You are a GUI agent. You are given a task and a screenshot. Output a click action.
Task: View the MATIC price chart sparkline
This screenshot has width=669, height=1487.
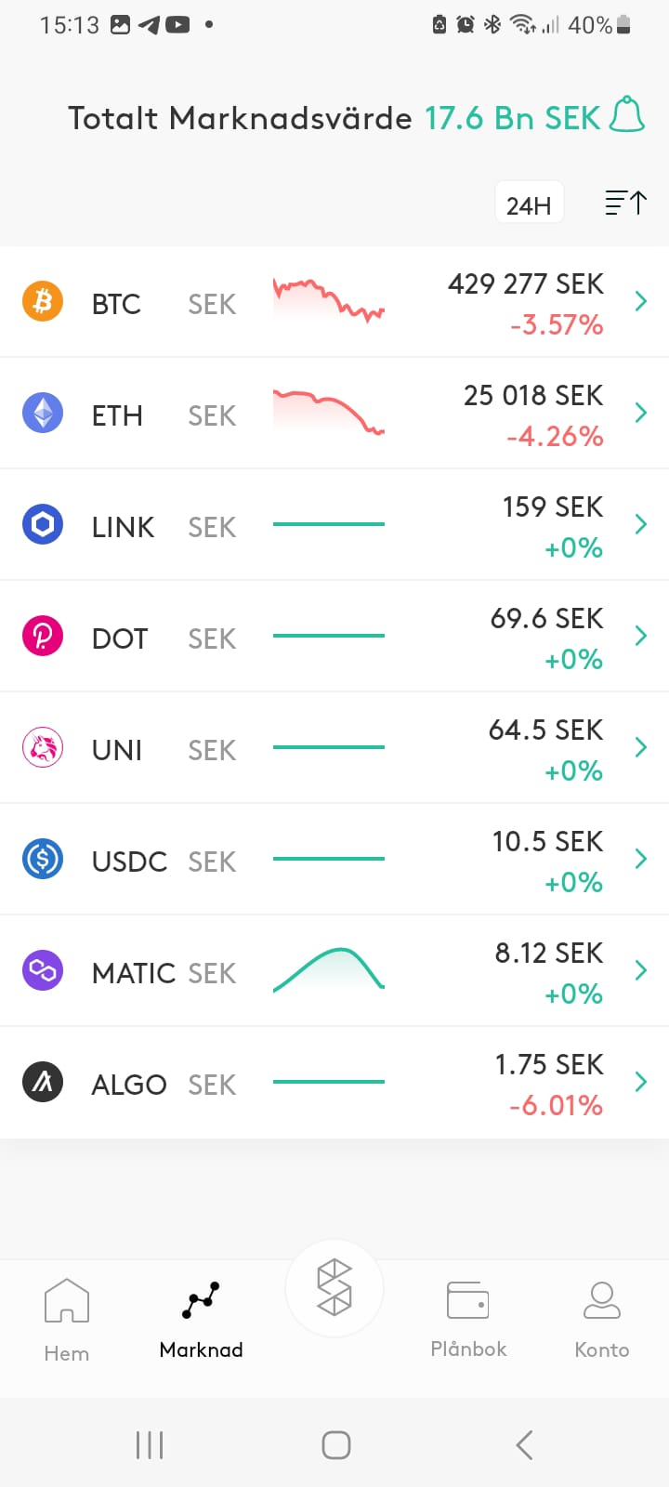(x=329, y=970)
